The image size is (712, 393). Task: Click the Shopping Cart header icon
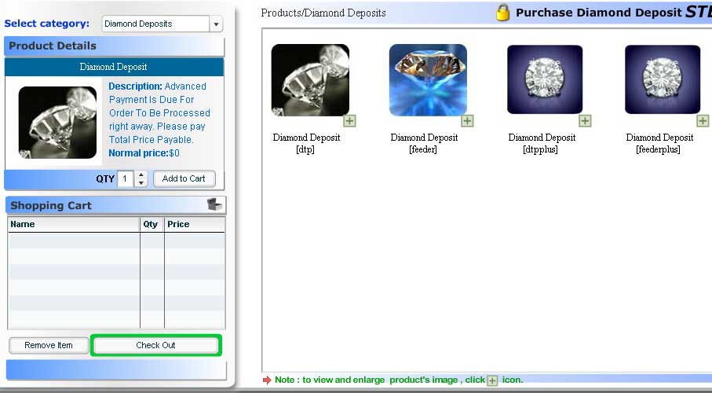(214, 205)
